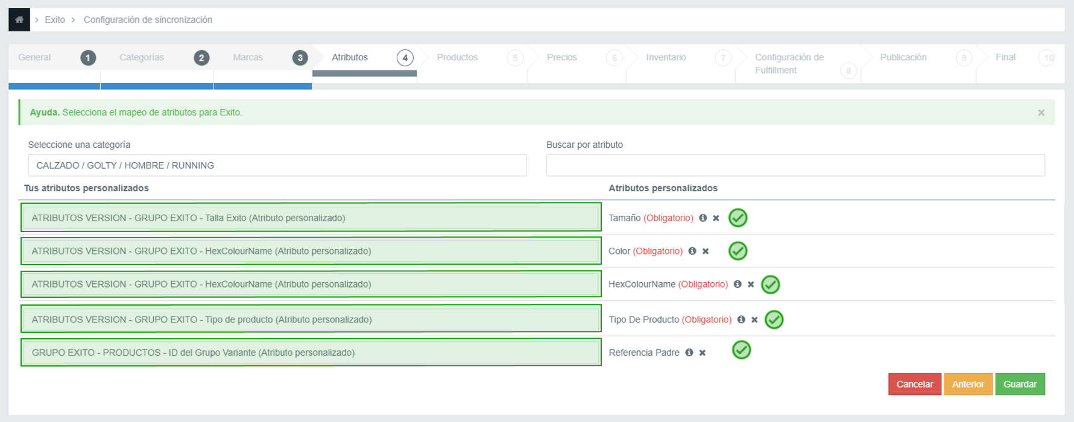Show info for Tipo De Producto
Screen dimensions: 1074x422
[x=741, y=320]
